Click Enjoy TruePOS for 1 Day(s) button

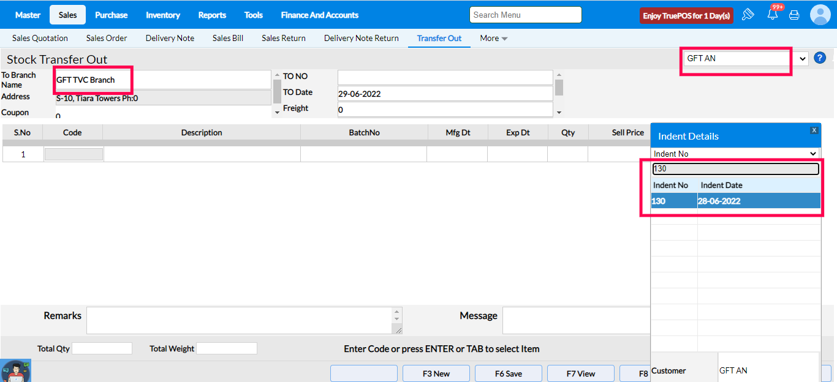[686, 15]
